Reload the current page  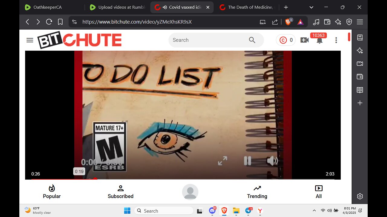click(x=49, y=22)
